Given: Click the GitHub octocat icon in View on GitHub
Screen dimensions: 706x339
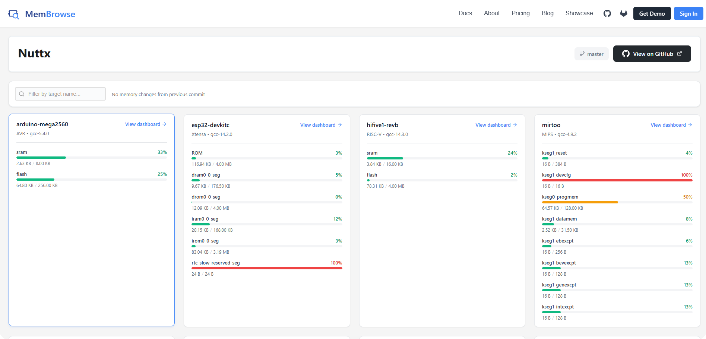Looking at the screenshot, I should [626, 54].
